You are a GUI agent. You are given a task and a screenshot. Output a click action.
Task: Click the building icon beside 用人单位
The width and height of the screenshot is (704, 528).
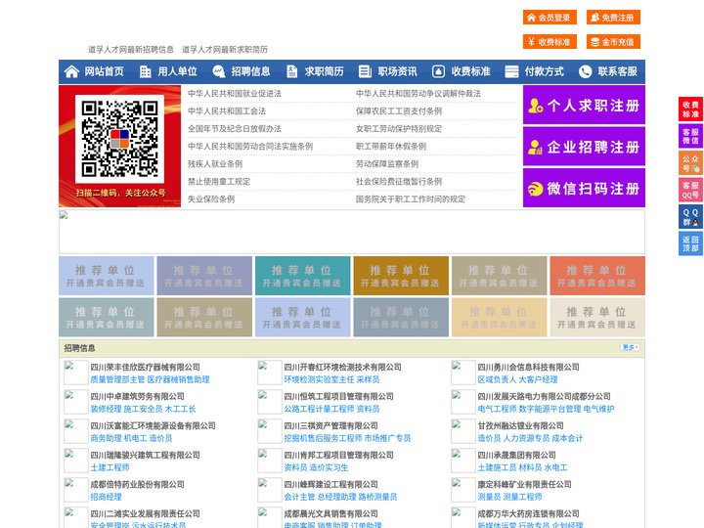point(145,71)
